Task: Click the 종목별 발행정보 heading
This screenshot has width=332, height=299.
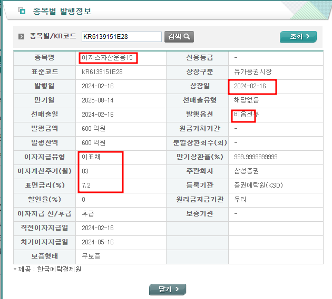Action: [62, 11]
